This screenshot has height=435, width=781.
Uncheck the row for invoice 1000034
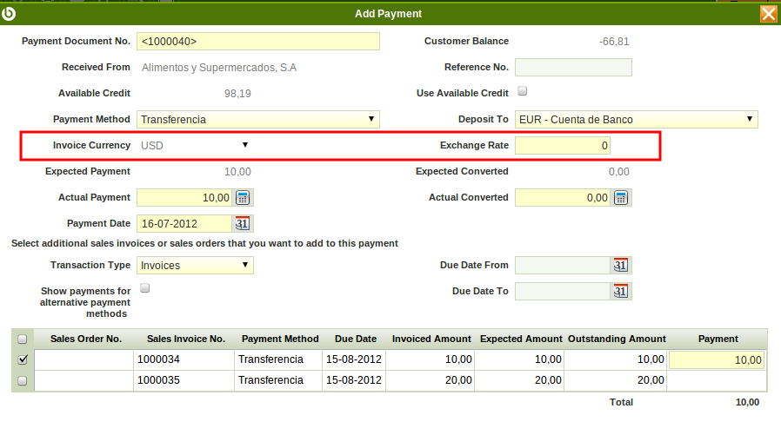[x=23, y=359]
